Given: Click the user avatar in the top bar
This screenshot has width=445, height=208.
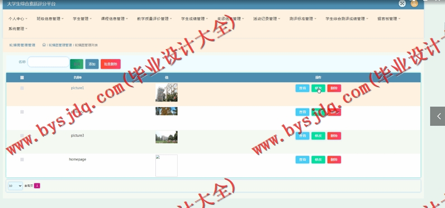Looking at the screenshot, I should click(x=414, y=3).
